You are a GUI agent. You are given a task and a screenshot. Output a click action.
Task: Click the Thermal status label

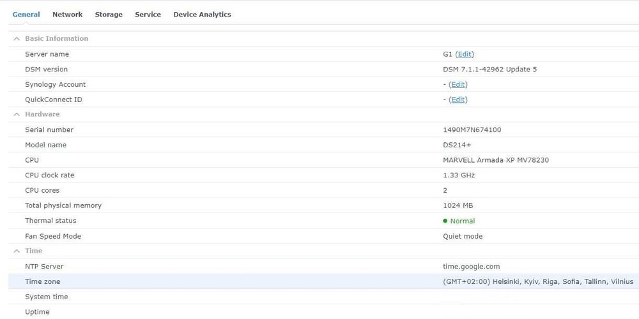coord(50,221)
